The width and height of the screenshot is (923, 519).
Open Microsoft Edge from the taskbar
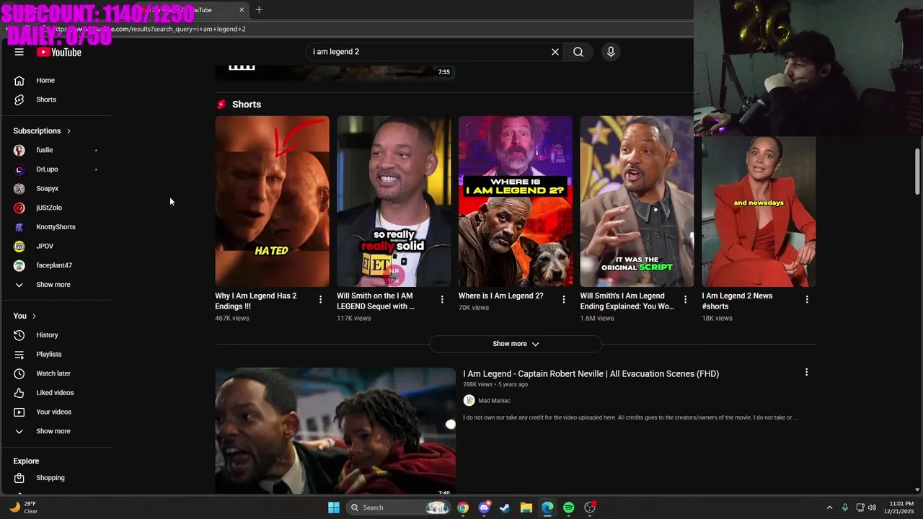[547, 507]
